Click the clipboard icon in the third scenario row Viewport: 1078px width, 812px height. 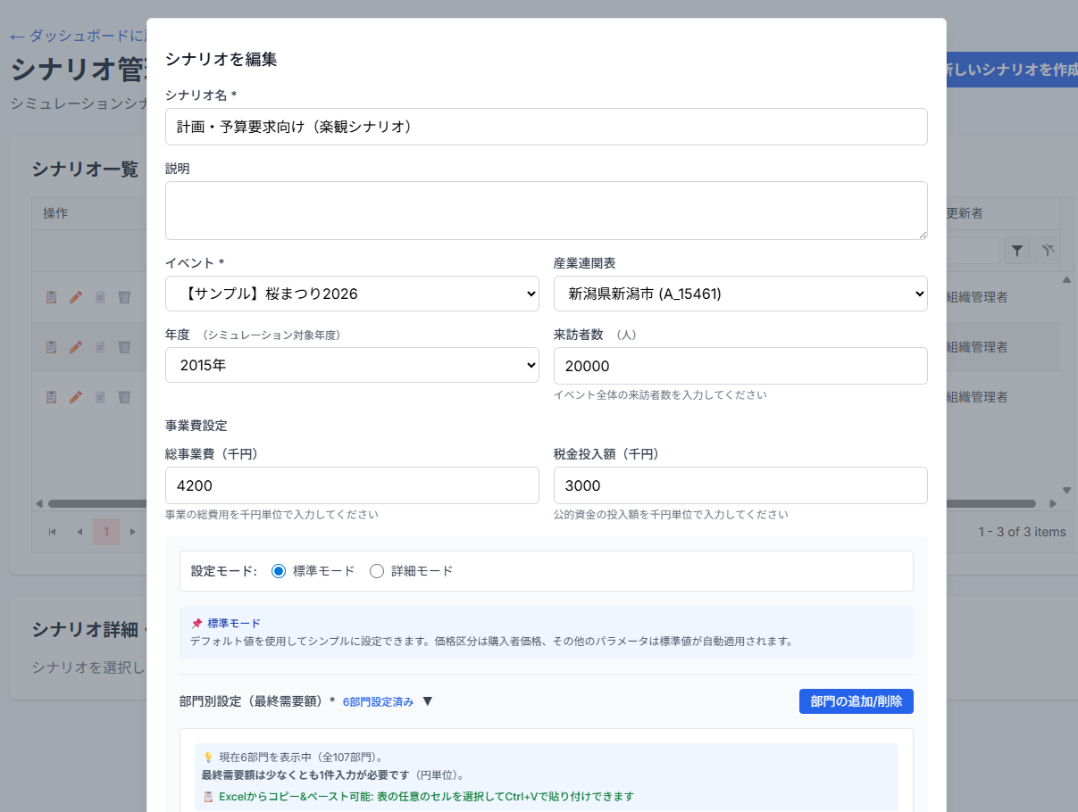click(52, 396)
